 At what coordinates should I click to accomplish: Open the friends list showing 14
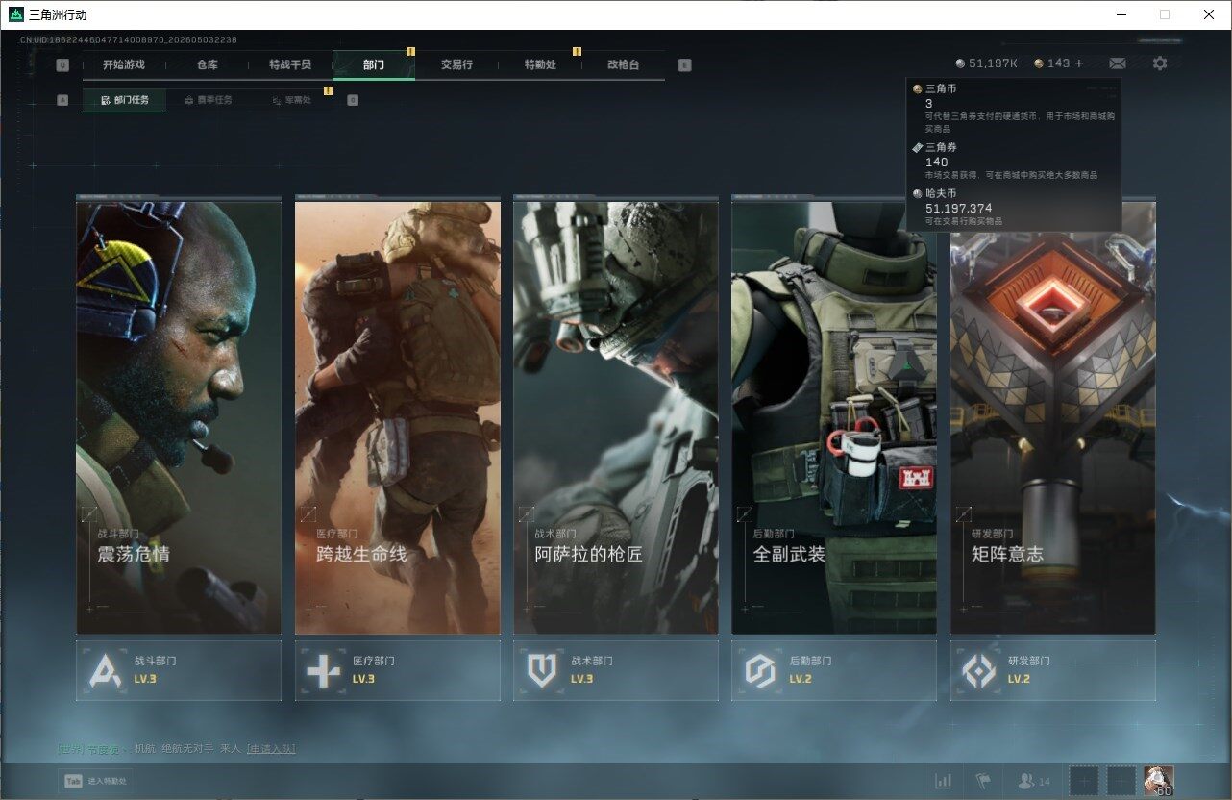coord(1034,782)
